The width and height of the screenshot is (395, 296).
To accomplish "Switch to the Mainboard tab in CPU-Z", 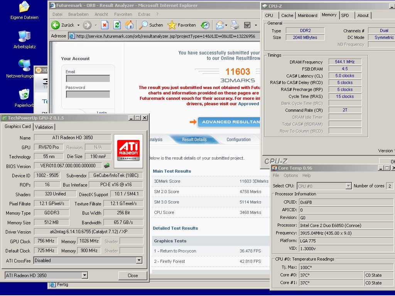I will click(307, 15).
